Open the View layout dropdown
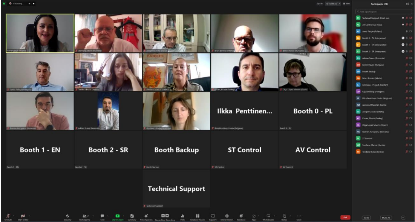This screenshot has height=222, width=415. point(347,4)
